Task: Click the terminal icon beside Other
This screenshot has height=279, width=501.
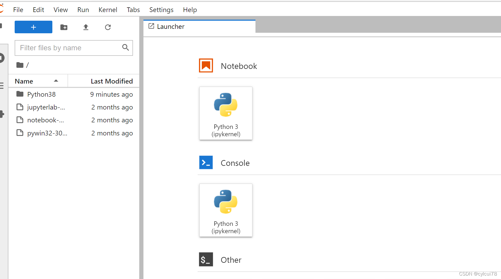Action: tap(206, 259)
